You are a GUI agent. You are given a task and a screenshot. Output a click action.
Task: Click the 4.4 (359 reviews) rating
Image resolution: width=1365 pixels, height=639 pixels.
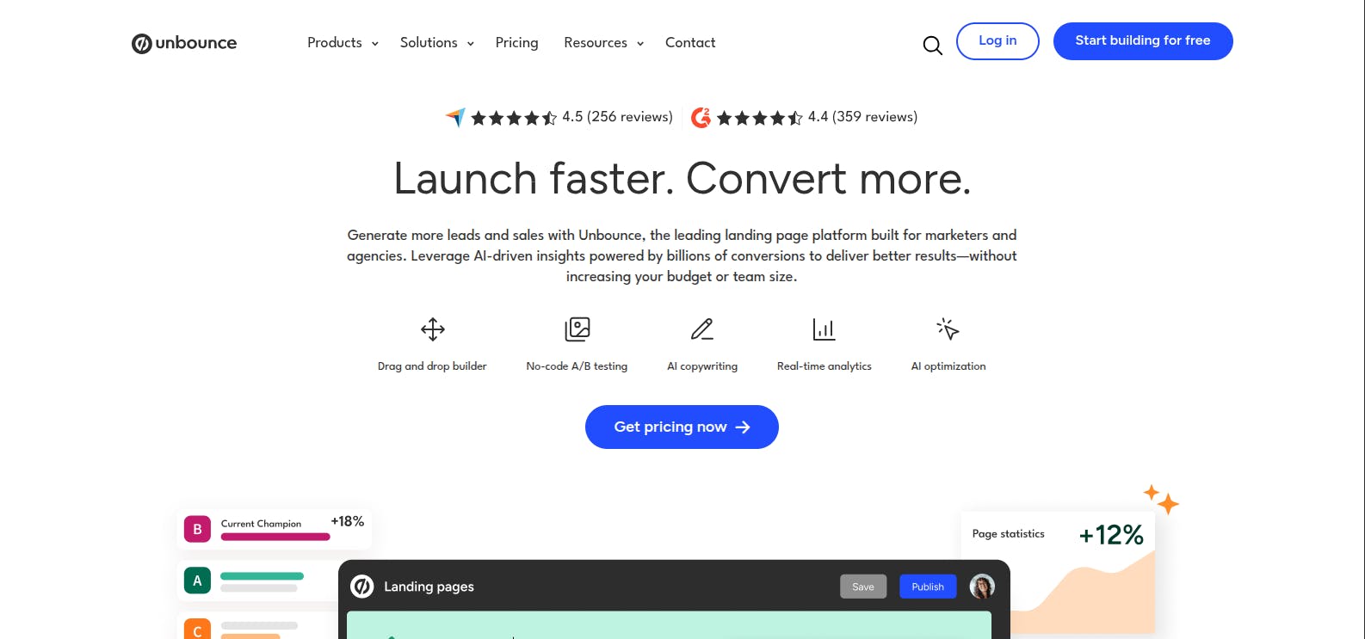pyautogui.click(x=862, y=117)
